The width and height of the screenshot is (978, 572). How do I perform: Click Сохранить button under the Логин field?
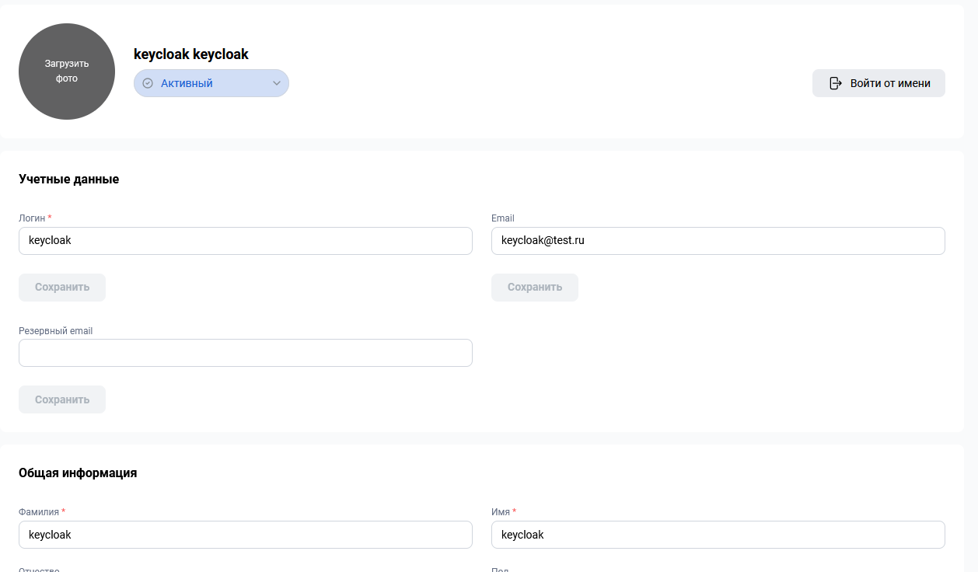62,288
